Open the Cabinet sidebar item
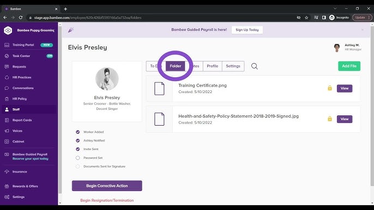The width and height of the screenshot is (374, 210). tap(18, 141)
